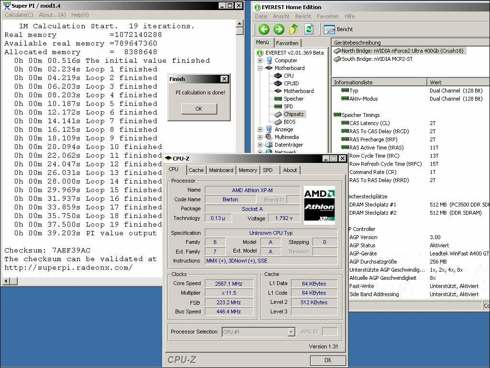Click the Speicher Timings section header
The width and height of the screenshot is (490, 368).
[x=356, y=115]
